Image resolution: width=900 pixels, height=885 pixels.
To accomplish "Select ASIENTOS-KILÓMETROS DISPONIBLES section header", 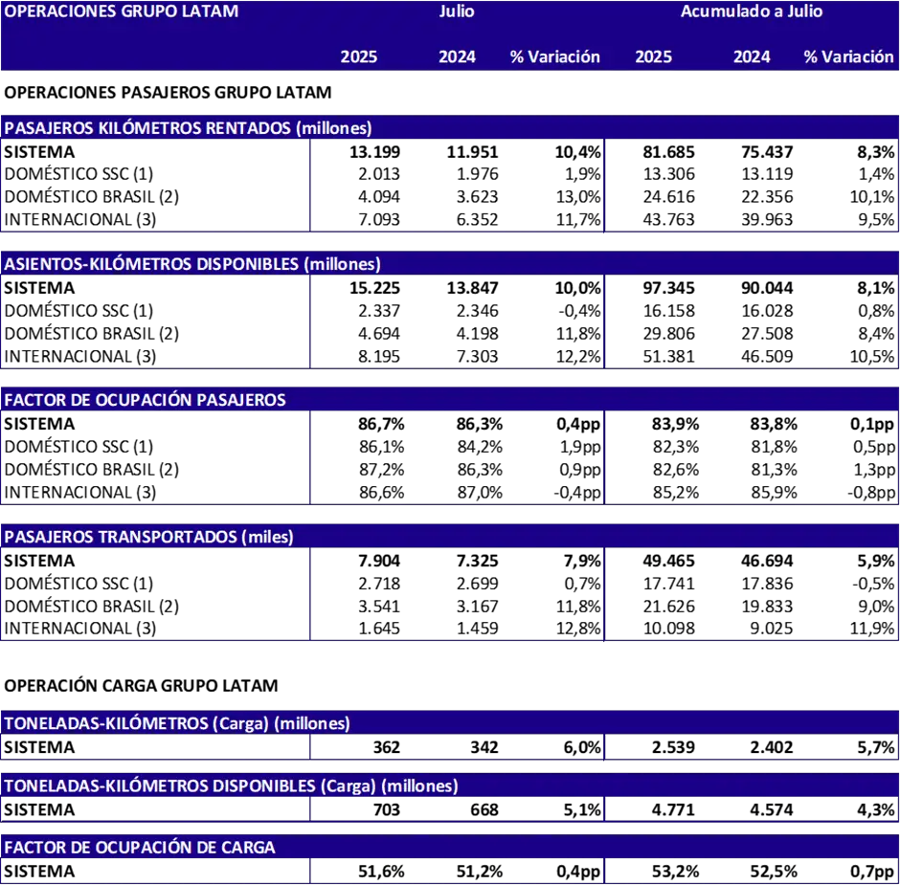I will (x=192, y=264).
